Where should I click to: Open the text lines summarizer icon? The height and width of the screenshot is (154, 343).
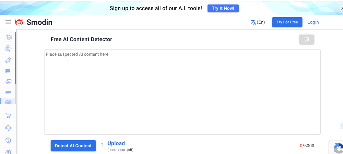point(8,92)
